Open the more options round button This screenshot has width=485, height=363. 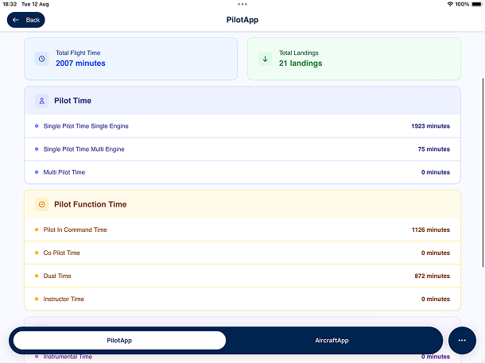[x=462, y=341]
